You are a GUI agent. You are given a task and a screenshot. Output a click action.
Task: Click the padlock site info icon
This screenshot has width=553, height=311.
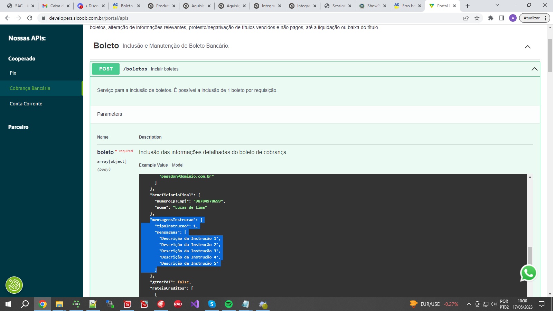point(44,18)
